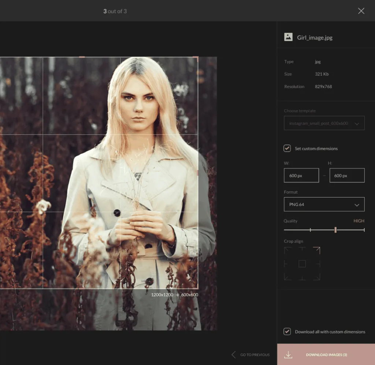375x365 pixels.
Task: Align crop to top-right corner
Action: [316, 251]
